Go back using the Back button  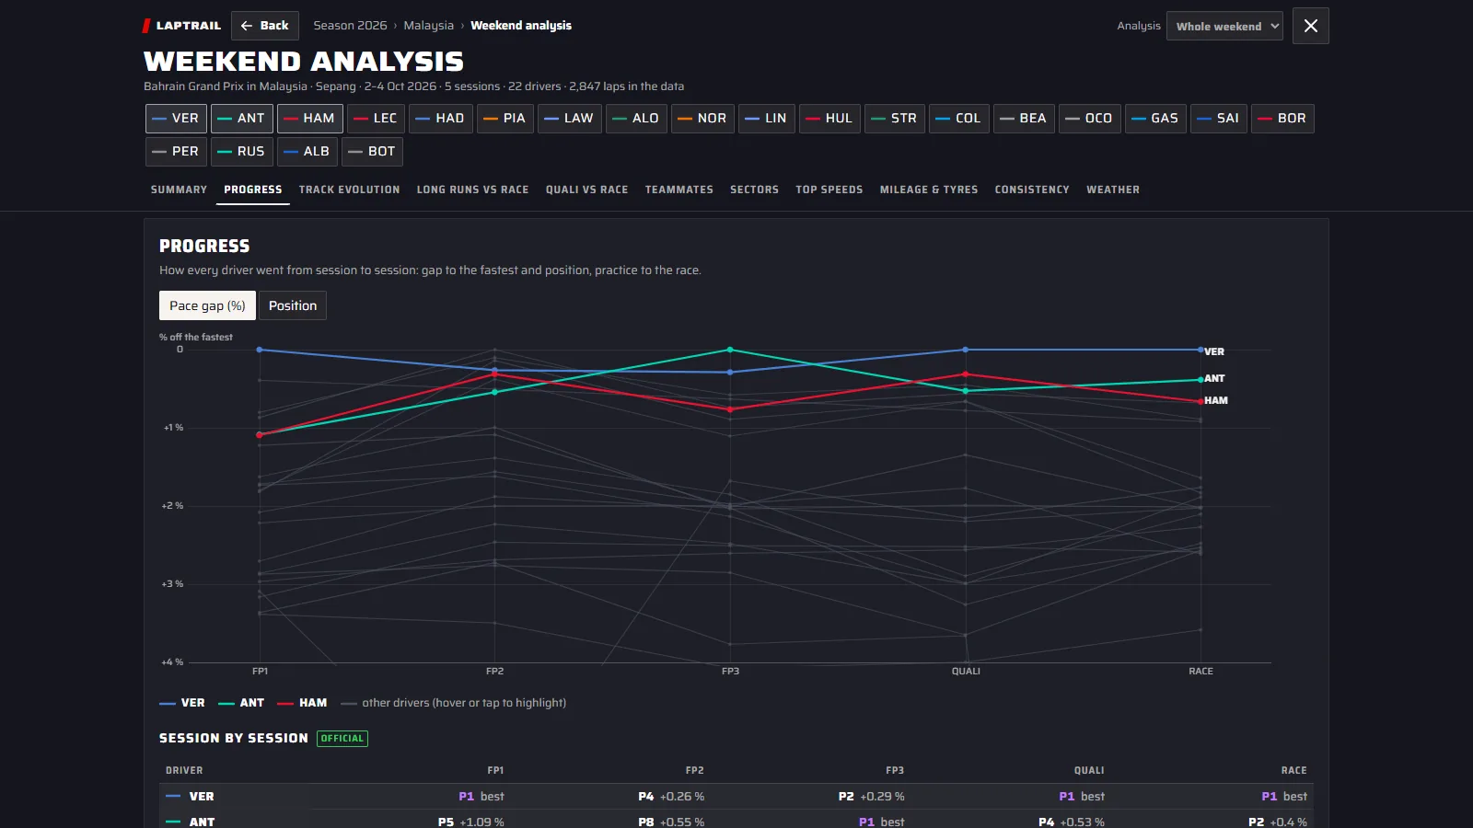[265, 26]
